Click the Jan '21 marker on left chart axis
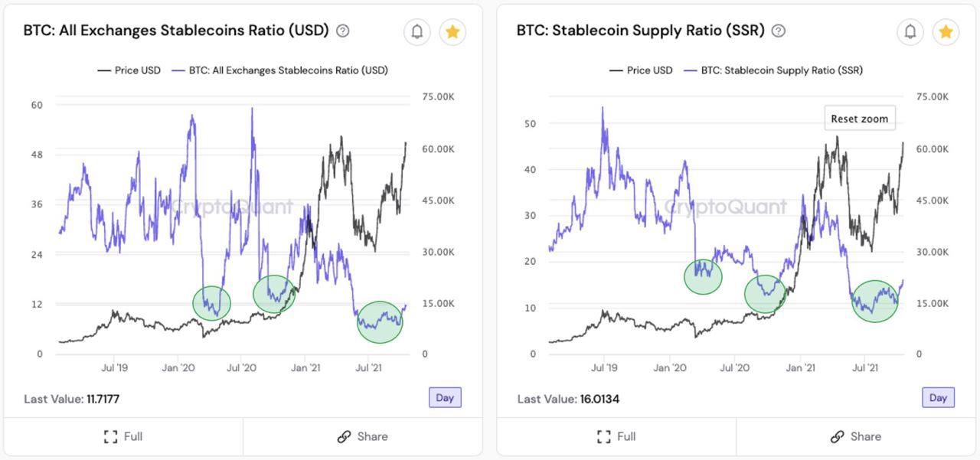This screenshot has width=980, height=460. tap(305, 368)
